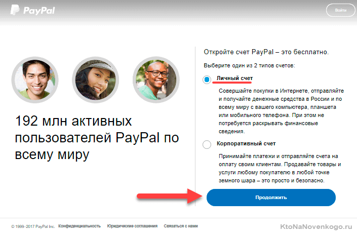Click the corporate account description paragraph

coord(280,168)
